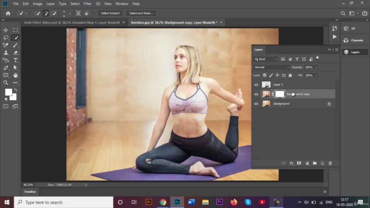Select the Horizontal Type tool
This screenshot has width=370, height=208.
pos(15,60)
